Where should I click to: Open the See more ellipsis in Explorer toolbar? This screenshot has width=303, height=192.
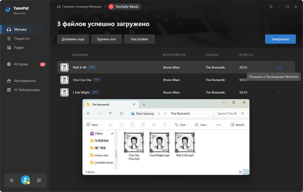coord(219,125)
